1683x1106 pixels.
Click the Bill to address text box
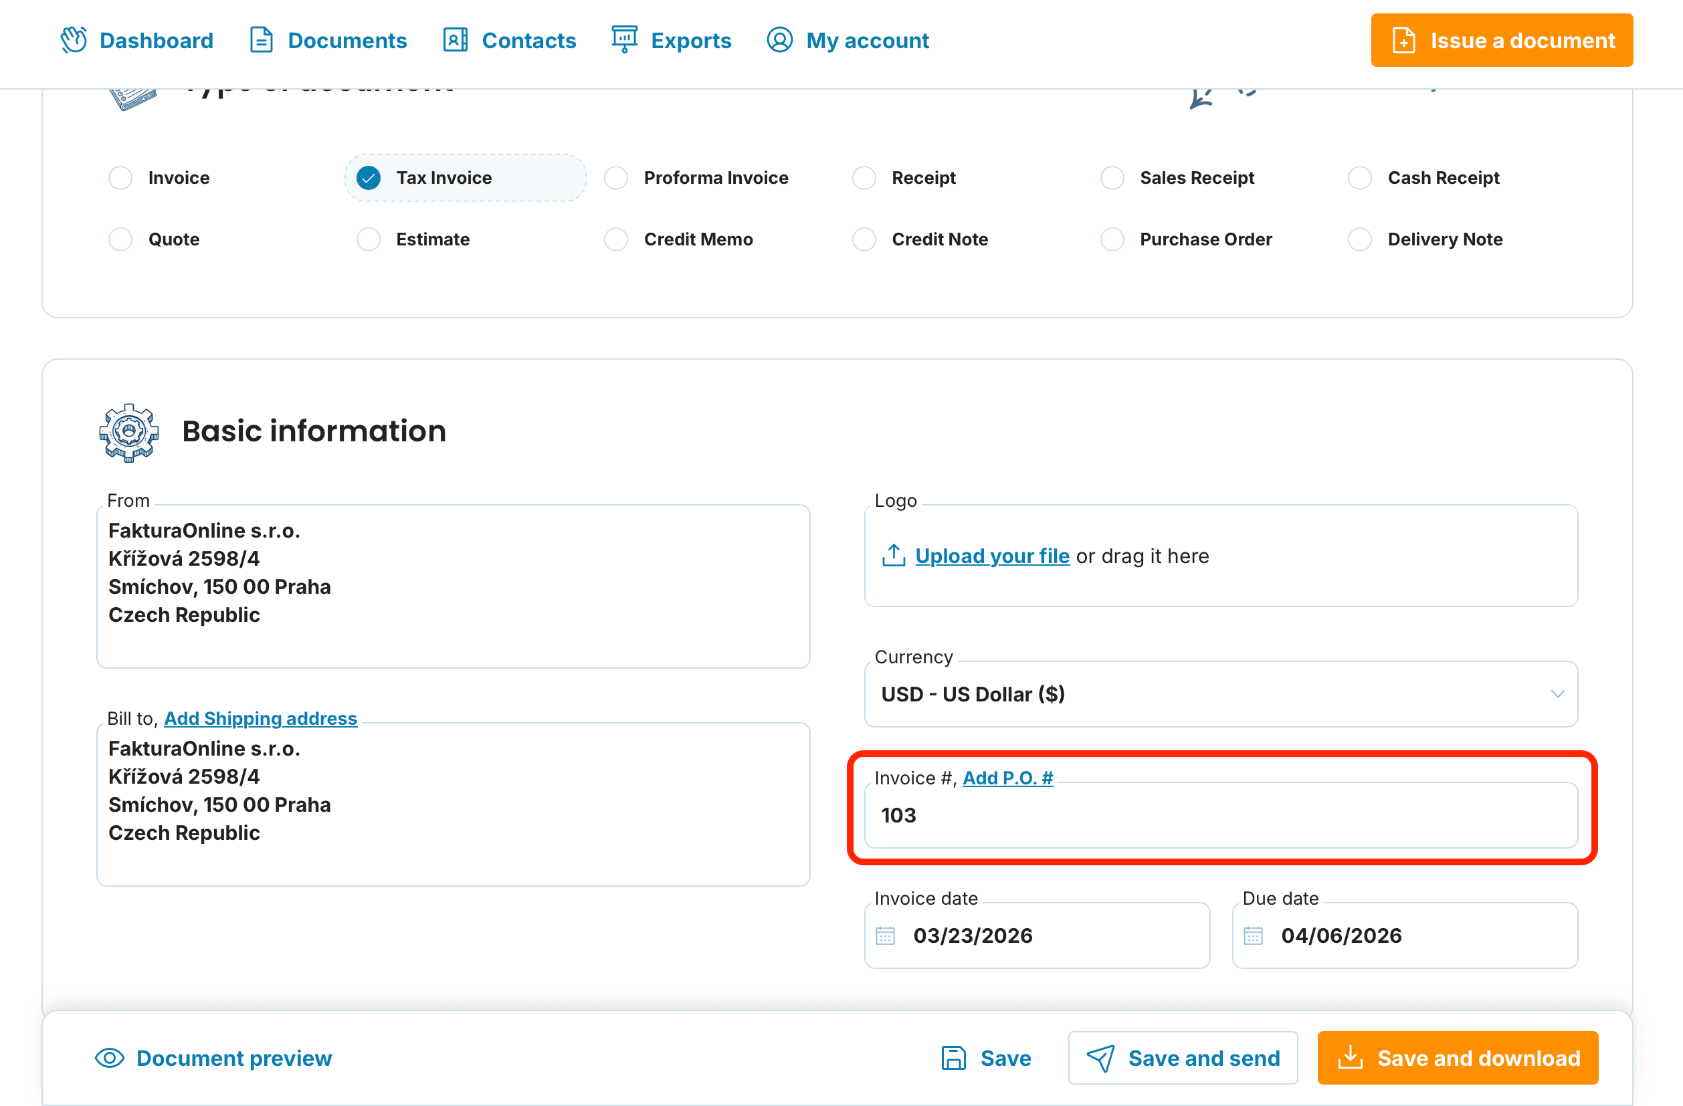coord(454,805)
